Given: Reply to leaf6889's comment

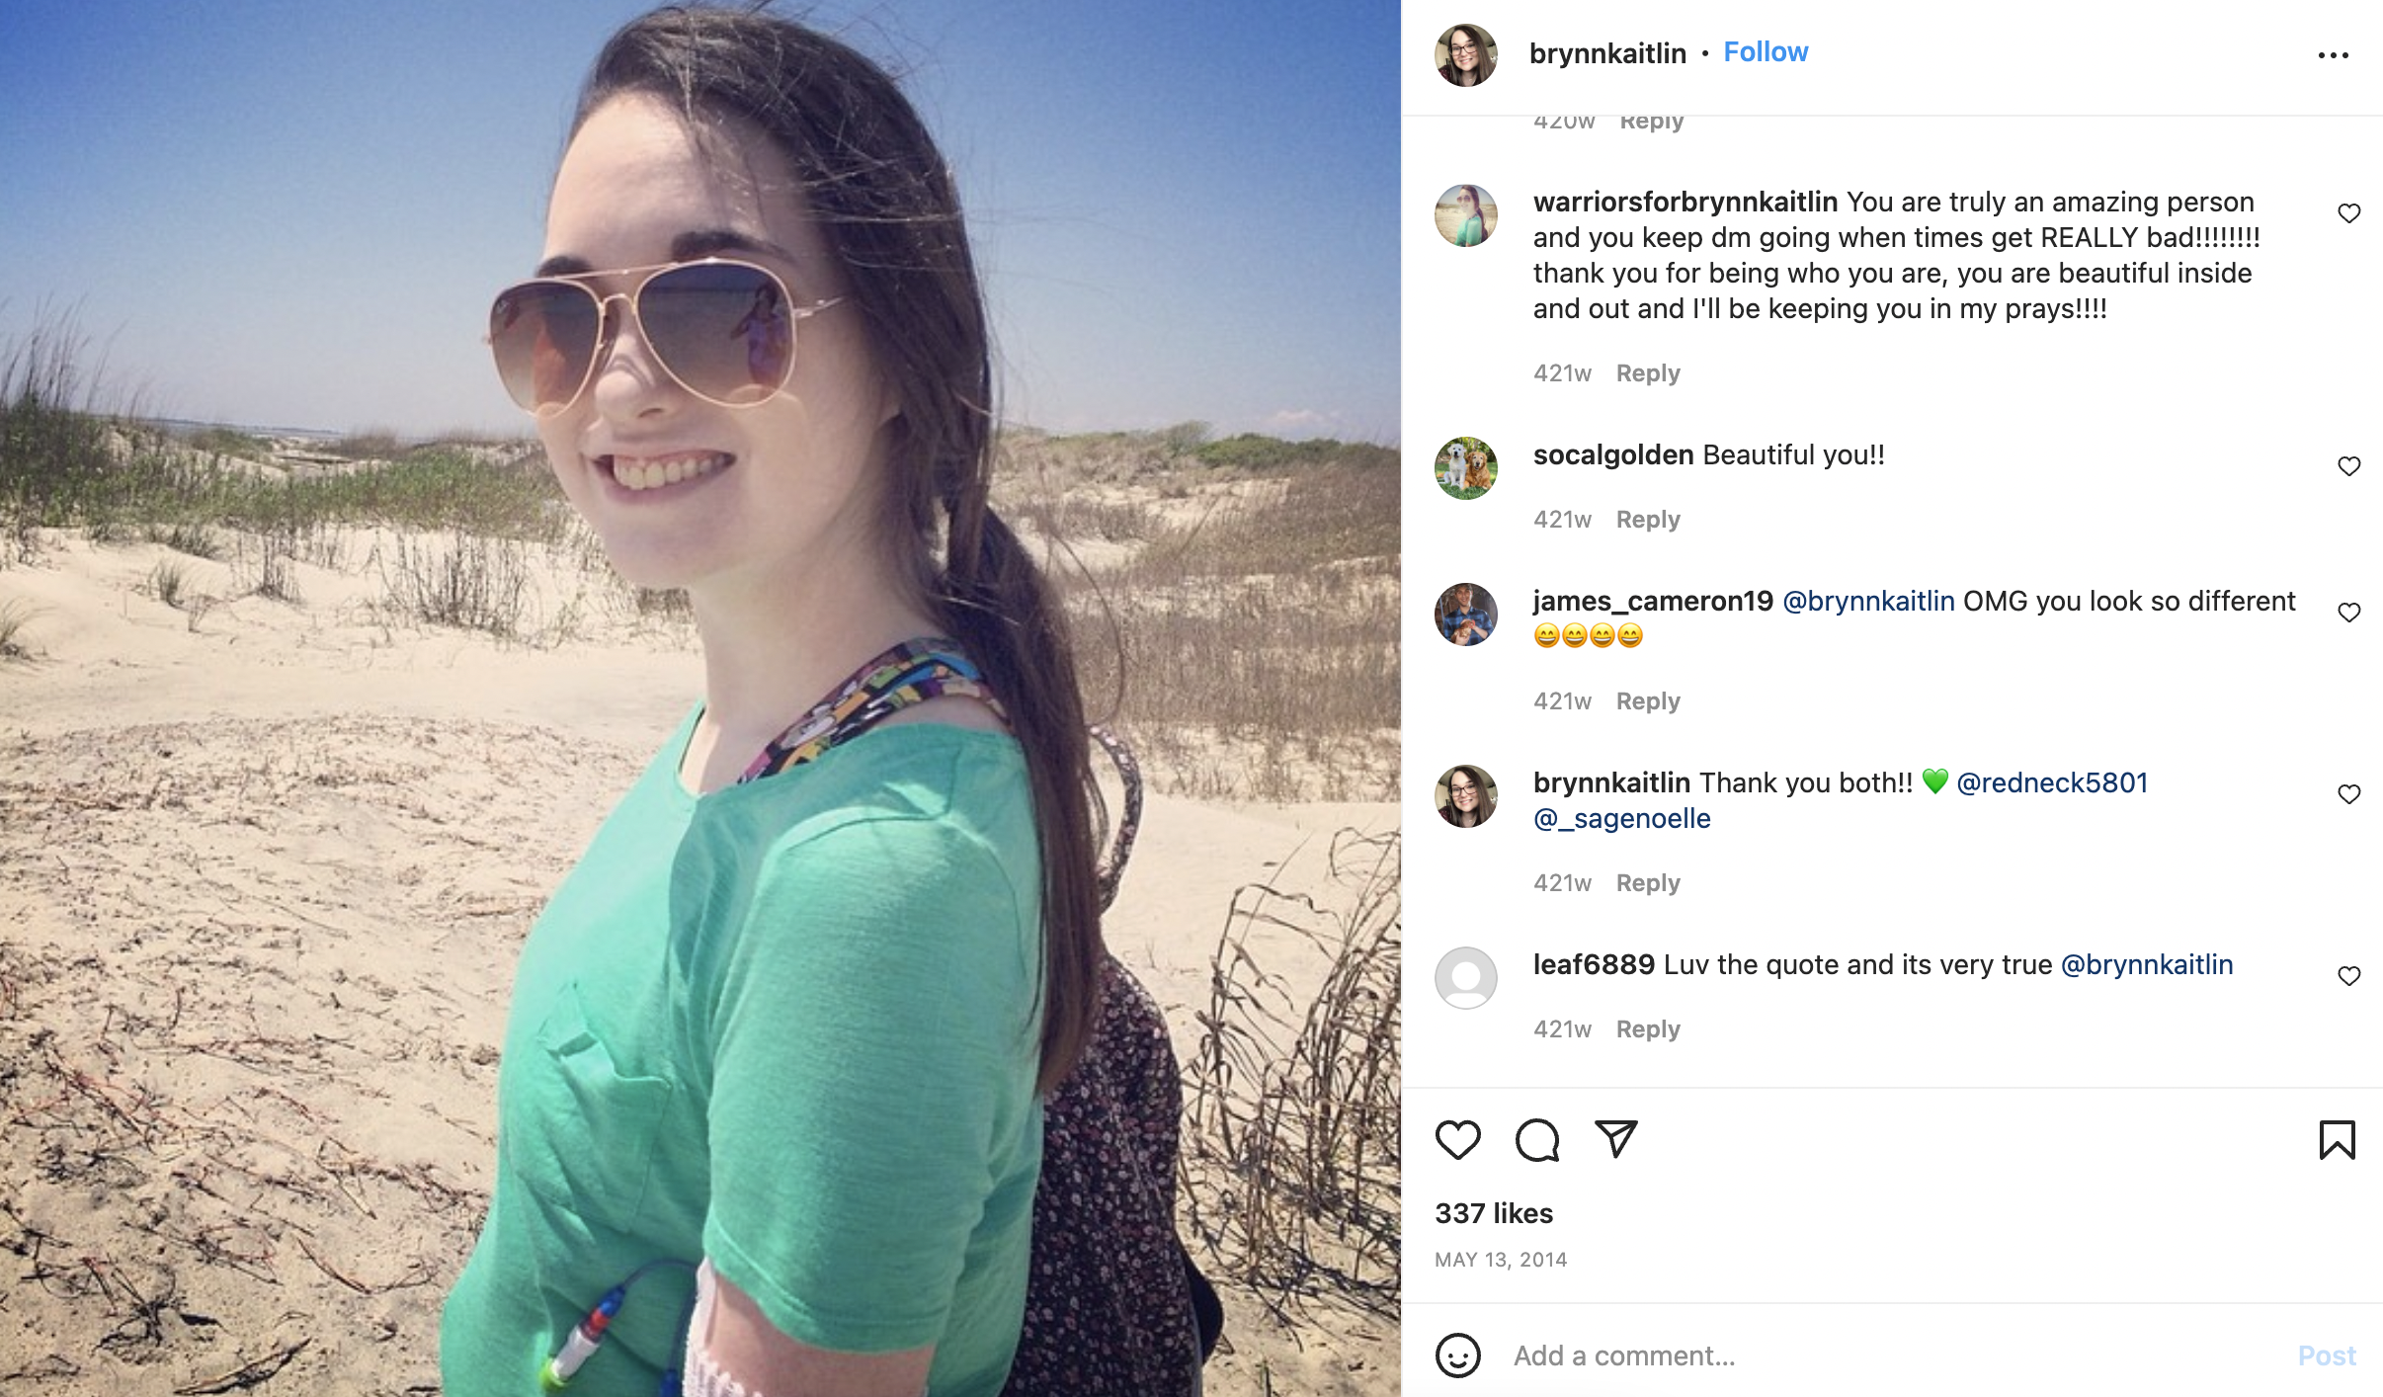Looking at the screenshot, I should (1648, 1029).
